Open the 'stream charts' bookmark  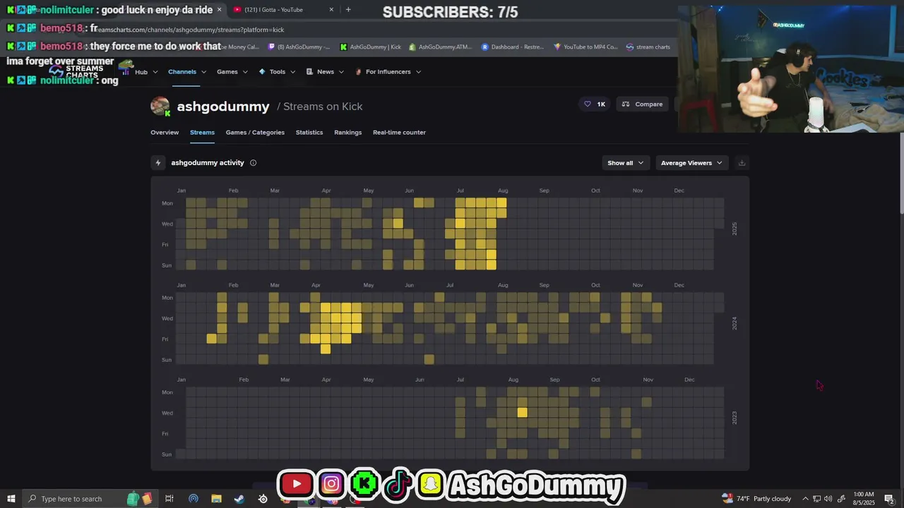coord(648,47)
